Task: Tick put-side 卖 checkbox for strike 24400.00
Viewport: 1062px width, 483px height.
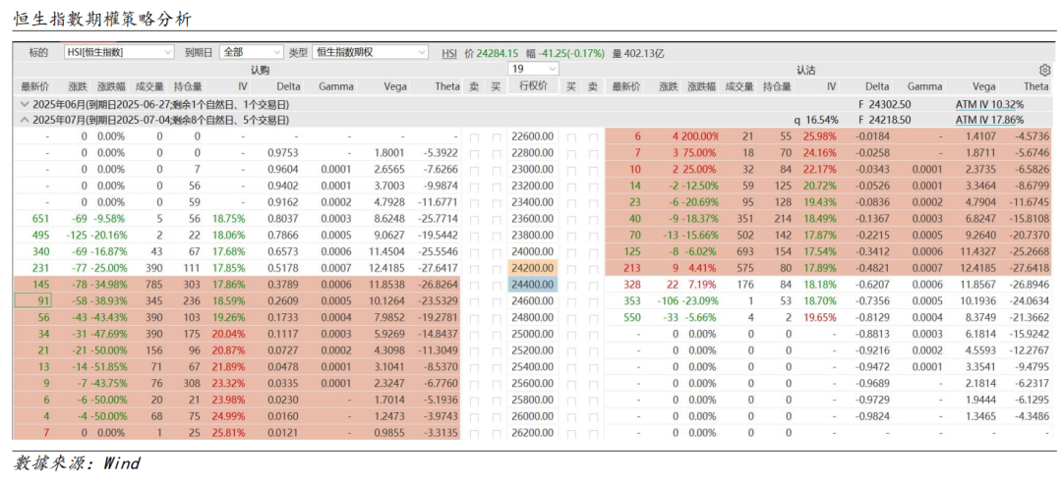Action: tap(593, 284)
